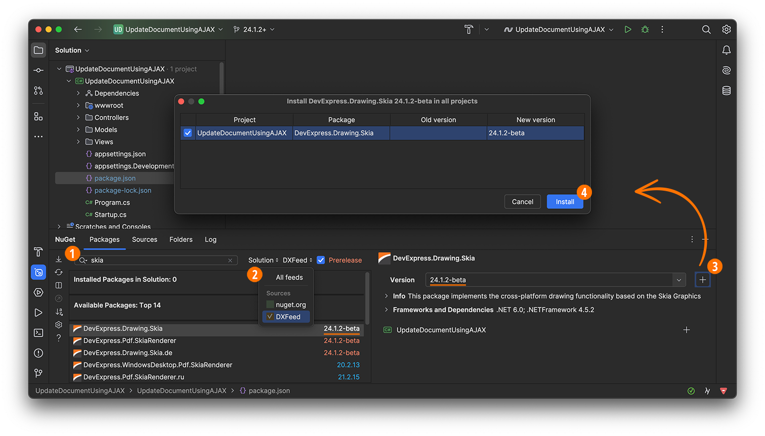Open Search Everywhere magnifier
The image size is (765, 436).
(706, 29)
